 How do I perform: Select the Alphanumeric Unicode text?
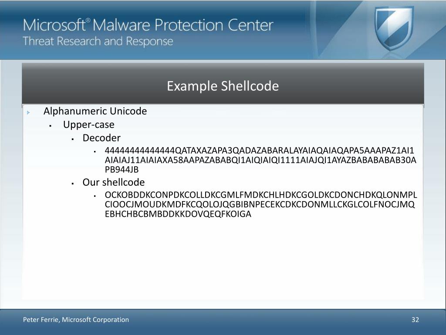coord(95,111)
